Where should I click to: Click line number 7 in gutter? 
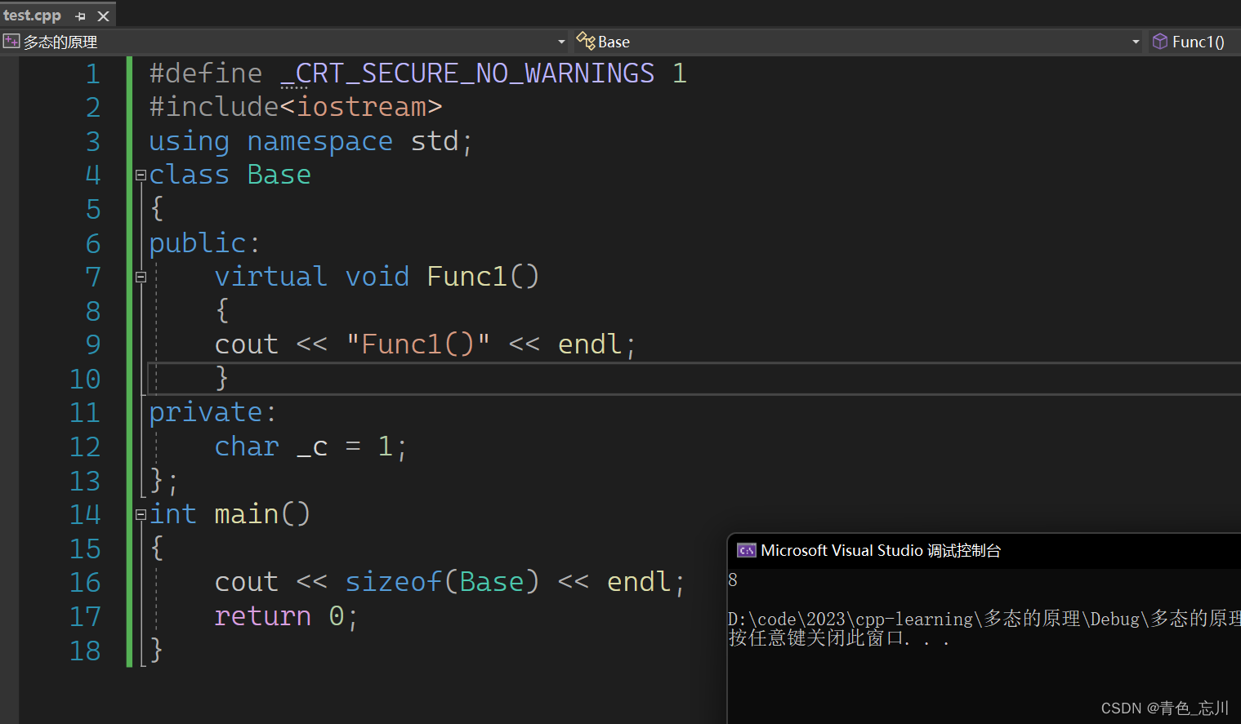[x=93, y=277]
